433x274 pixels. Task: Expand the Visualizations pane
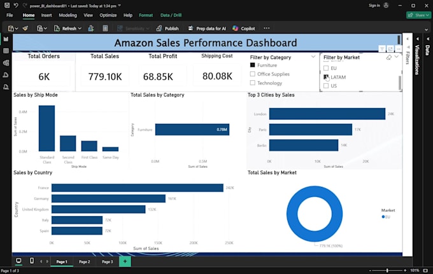(418, 39)
